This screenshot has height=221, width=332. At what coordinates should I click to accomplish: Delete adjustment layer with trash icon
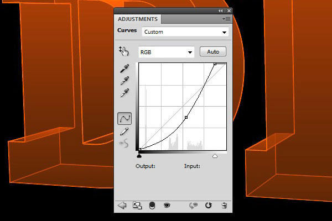click(x=224, y=206)
